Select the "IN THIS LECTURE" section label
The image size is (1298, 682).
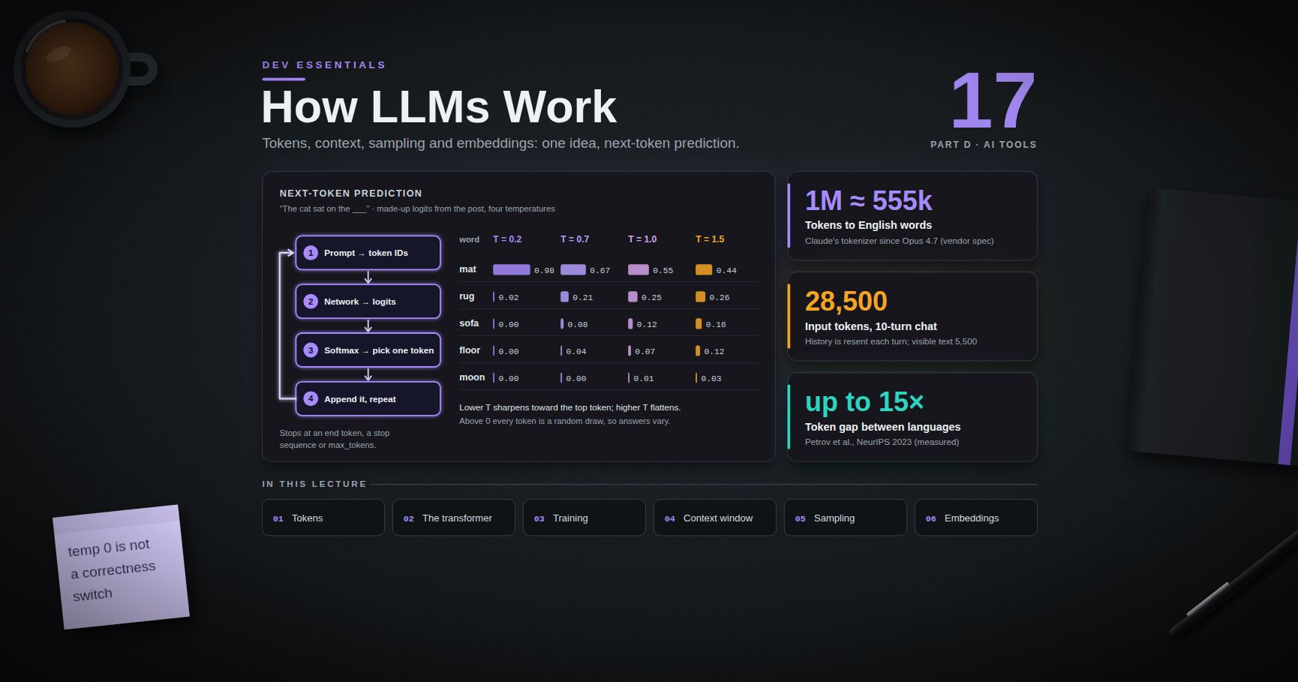314,484
